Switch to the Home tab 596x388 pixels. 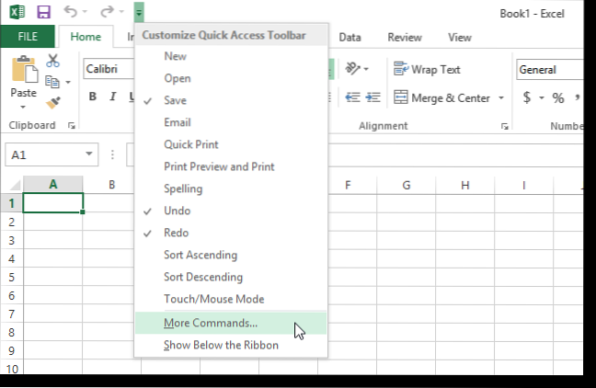[x=86, y=37]
